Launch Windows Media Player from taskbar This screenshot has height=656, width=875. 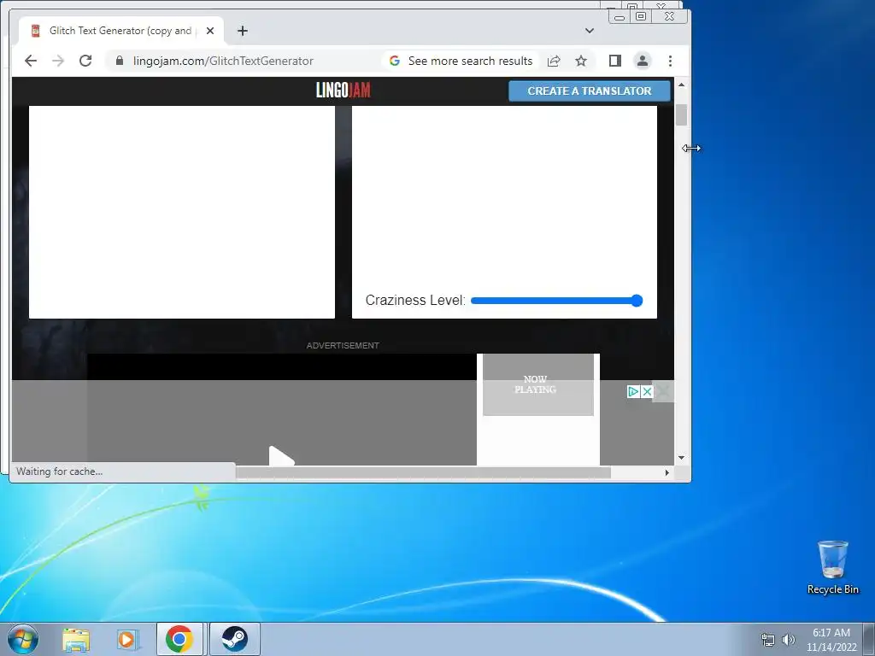coord(127,639)
